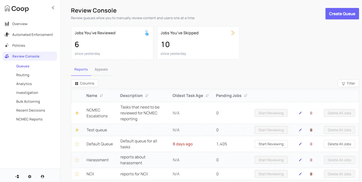Sort by Oldest Task Age

point(207,96)
